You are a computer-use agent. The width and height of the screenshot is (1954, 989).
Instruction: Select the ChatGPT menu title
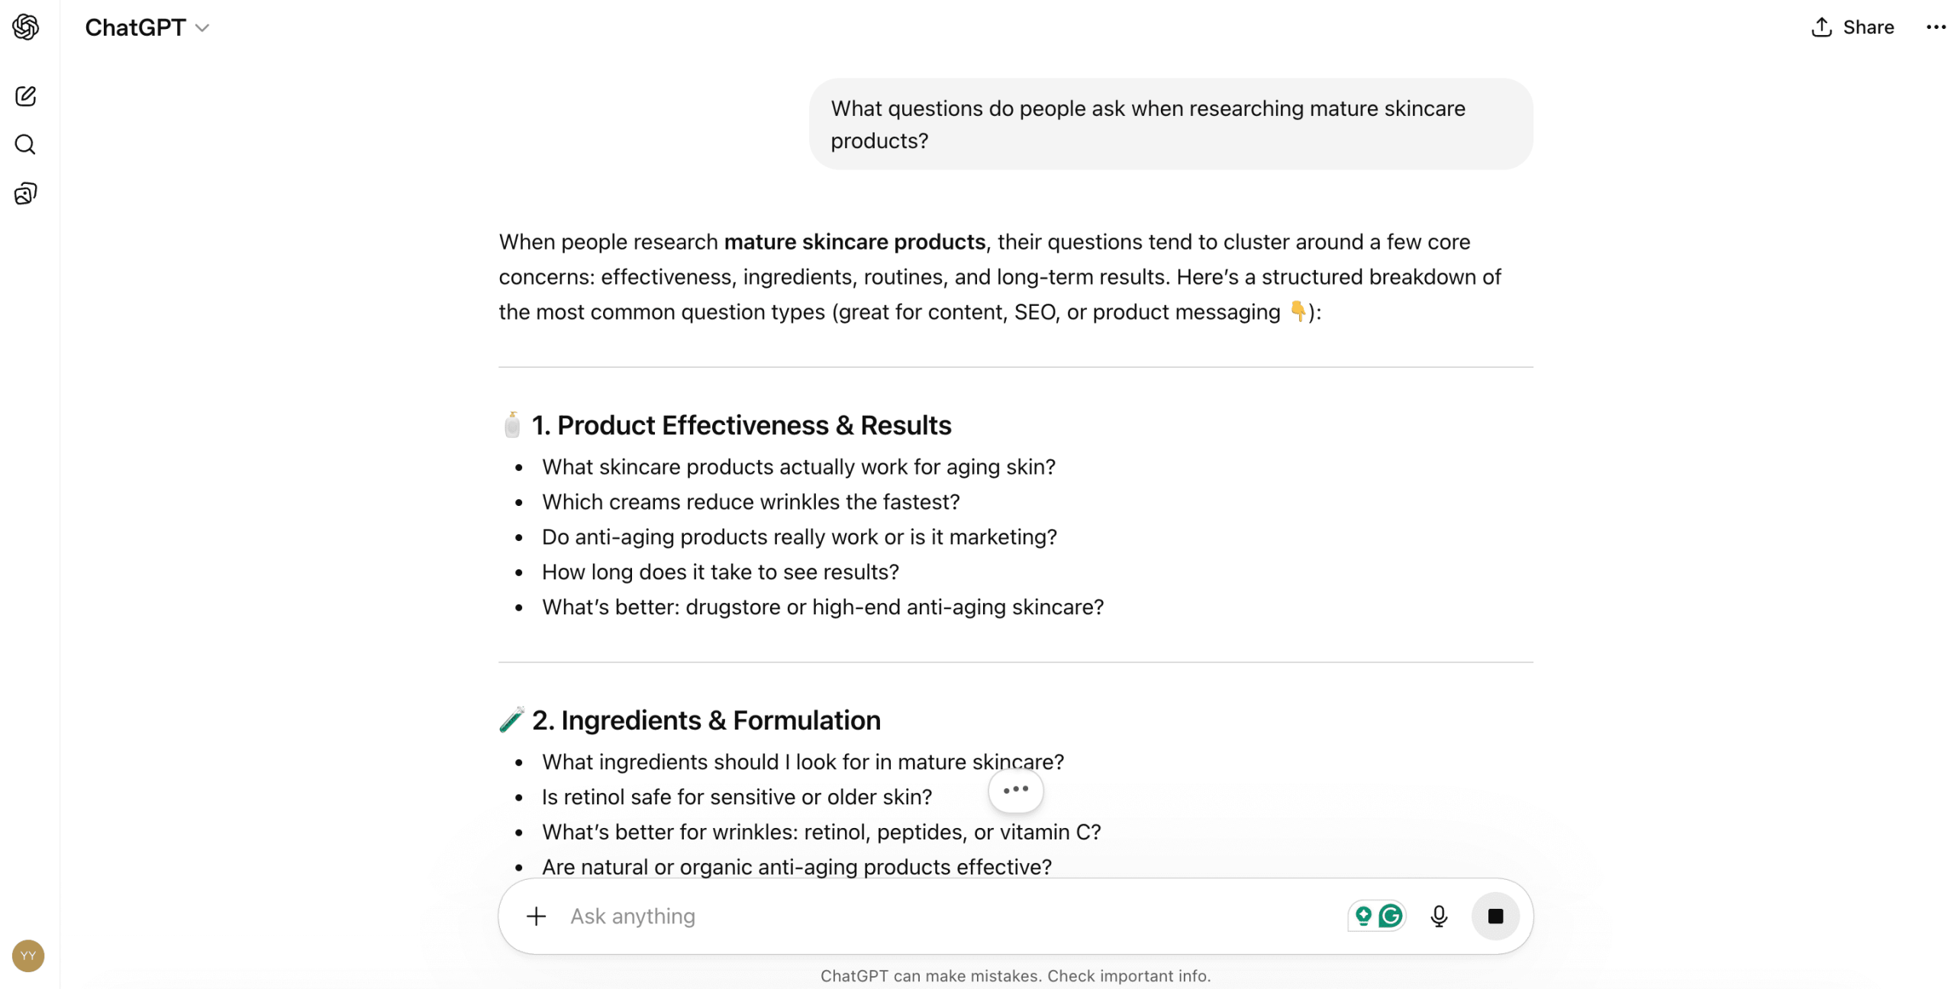(x=134, y=27)
